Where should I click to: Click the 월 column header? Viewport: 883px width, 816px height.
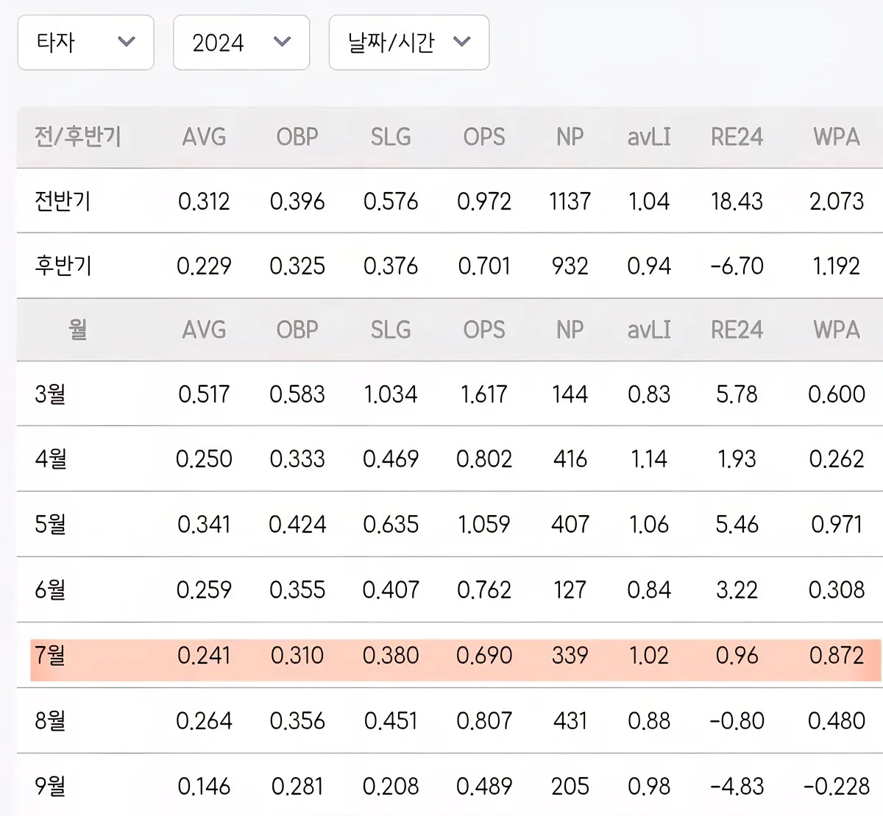coord(78,330)
